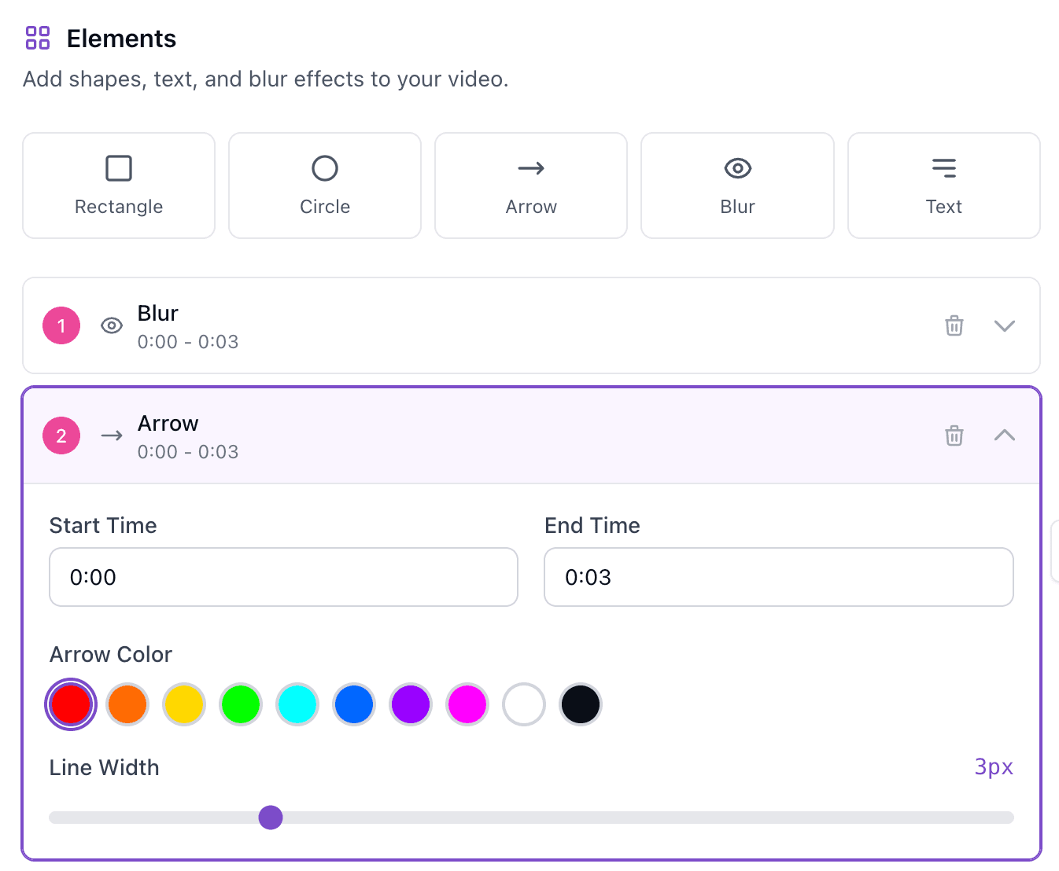This screenshot has width=1059, height=871.
Task: Select the Circle shape tool
Action: click(324, 186)
